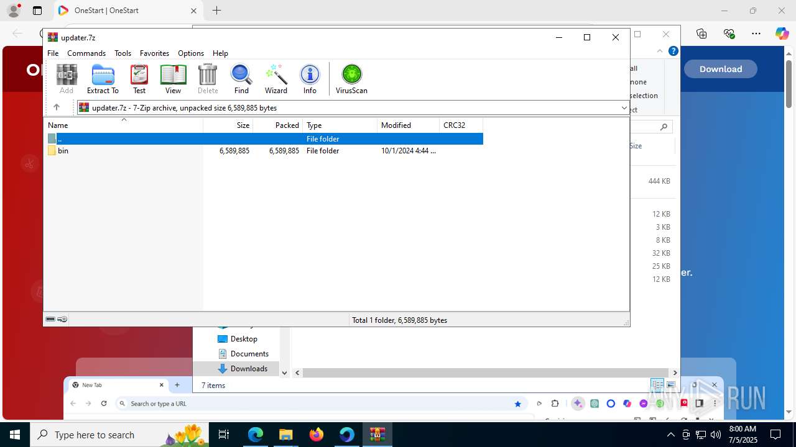Switch File Explorer to large icons view

coord(670,385)
